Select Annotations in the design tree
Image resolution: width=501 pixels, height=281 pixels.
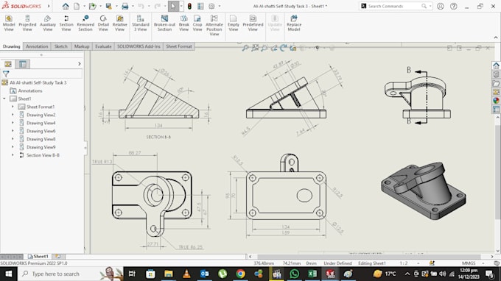(30, 90)
